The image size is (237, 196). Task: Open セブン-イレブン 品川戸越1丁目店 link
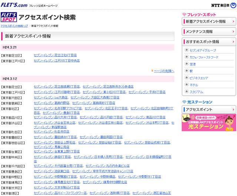click(101, 117)
